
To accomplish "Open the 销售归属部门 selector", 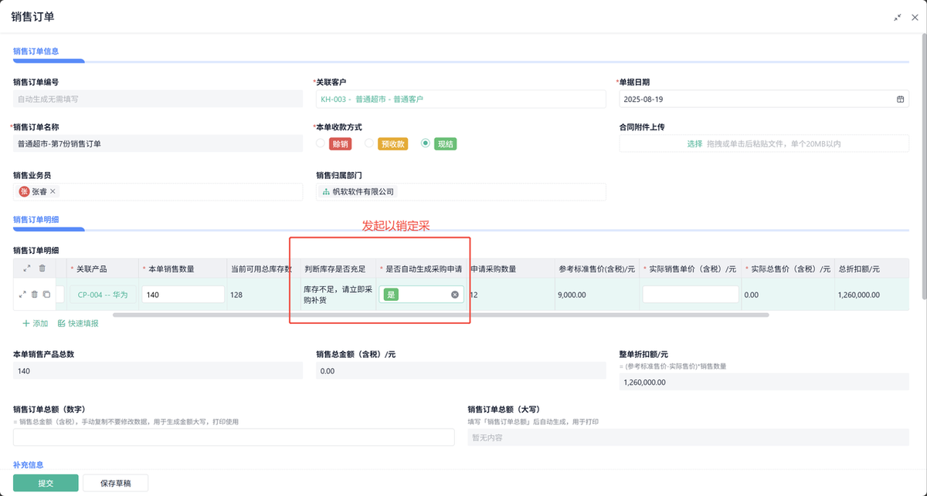I will [460, 191].
